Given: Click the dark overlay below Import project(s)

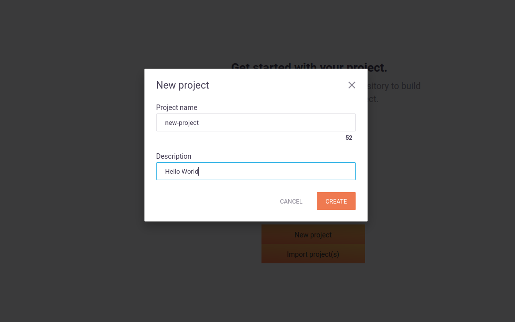Looking at the screenshot, I should [x=313, y=292].
